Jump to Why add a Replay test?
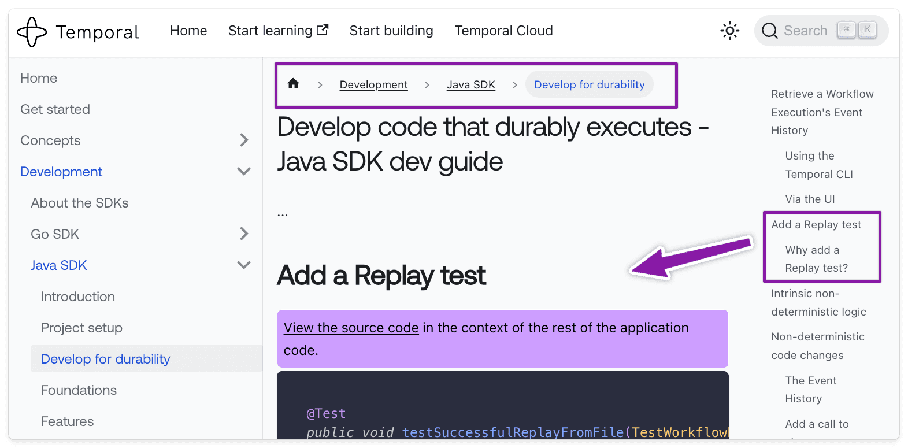This screenshot has width=908, height=448. [x=816, y=259]
